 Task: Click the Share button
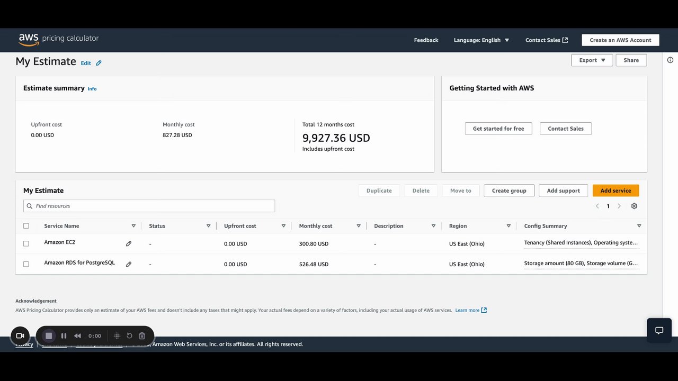tap(631, 60)
